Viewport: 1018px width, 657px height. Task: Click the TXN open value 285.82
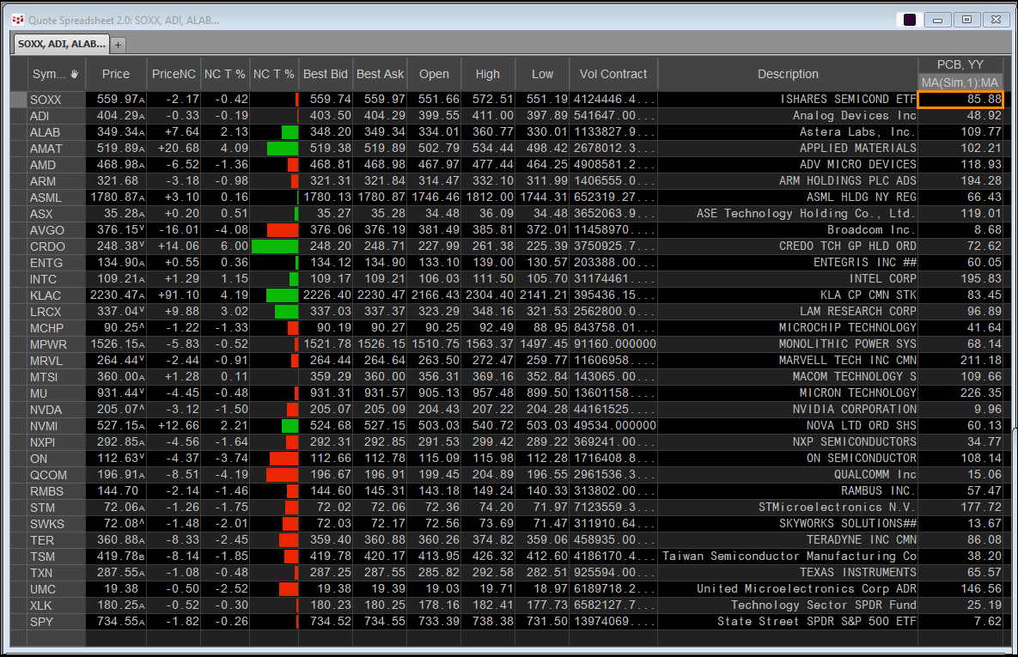click(434, 573)
